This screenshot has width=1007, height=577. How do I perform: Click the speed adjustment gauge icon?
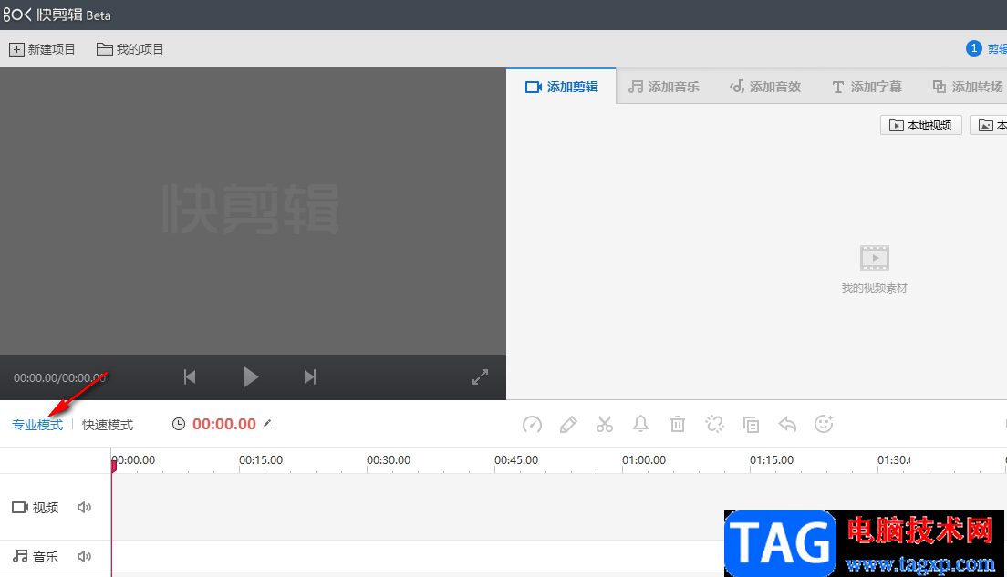[x=532, y=424]
